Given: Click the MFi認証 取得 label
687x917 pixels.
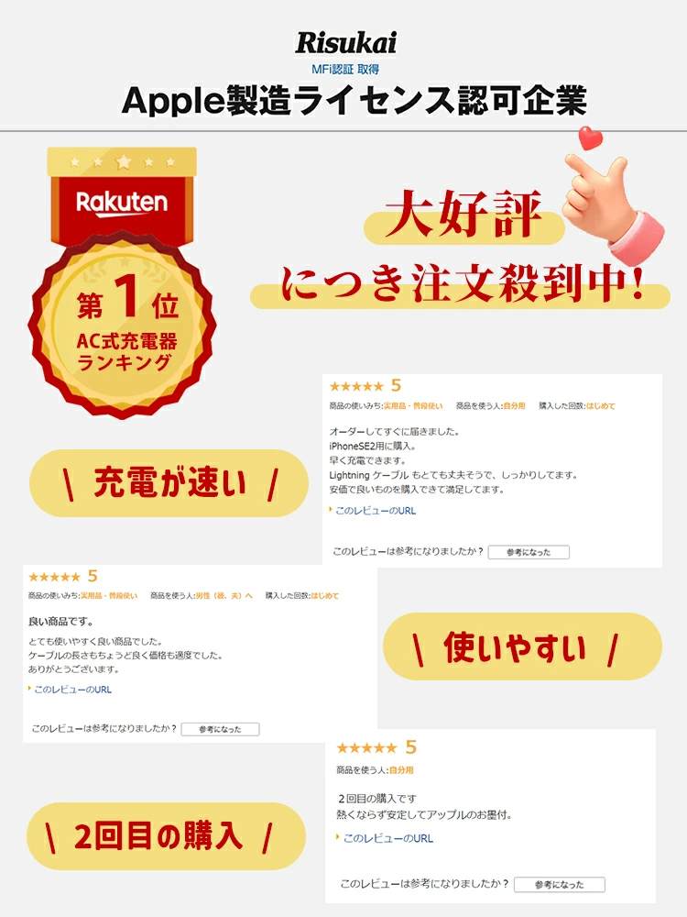Looking at the screenshot, I should click(345, 69).
